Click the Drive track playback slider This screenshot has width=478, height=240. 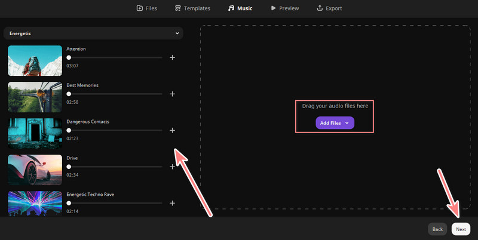click(x=115, y=167)
